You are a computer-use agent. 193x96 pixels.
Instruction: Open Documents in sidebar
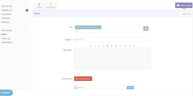point(6,14)
